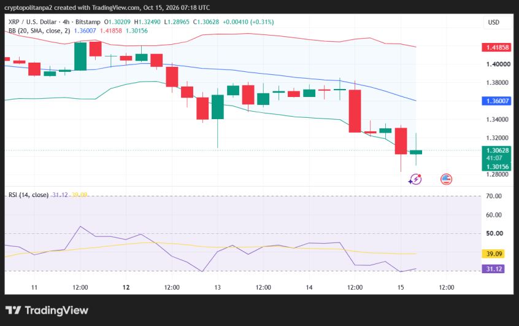Click the 70.00 RSI axis label
The image size is (519, 326).
(494, 196)
